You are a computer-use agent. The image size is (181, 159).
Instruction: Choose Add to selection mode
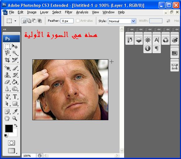tap(29, 21)
